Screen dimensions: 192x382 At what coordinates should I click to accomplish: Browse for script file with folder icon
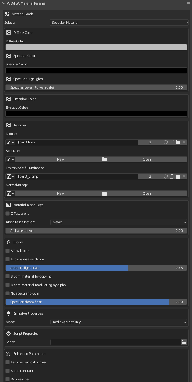(x=184, y=342)
